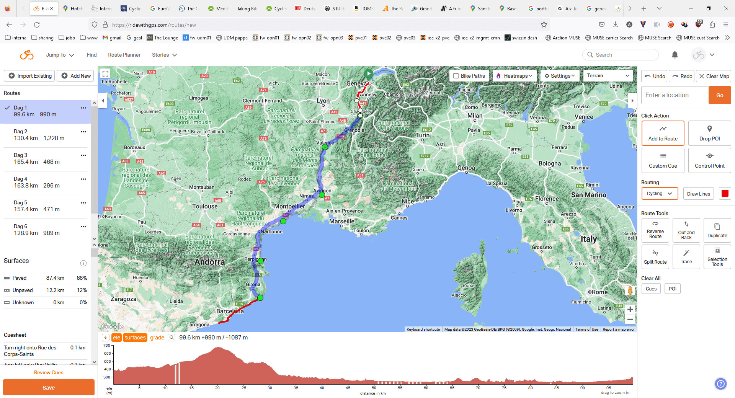Click the fullscreen map expand icon
735x398 pixels.
tap(106, 73)
